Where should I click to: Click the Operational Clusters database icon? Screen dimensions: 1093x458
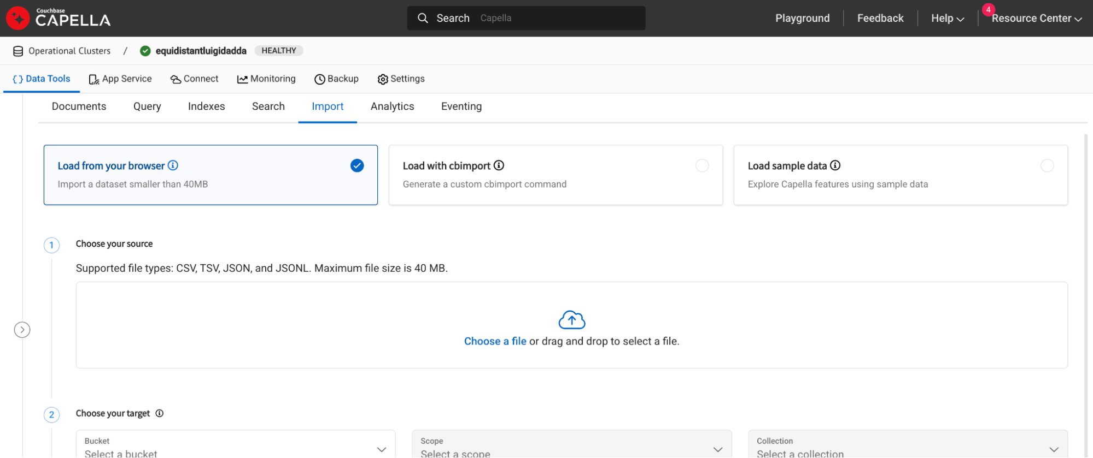click(x=18, y=51)
